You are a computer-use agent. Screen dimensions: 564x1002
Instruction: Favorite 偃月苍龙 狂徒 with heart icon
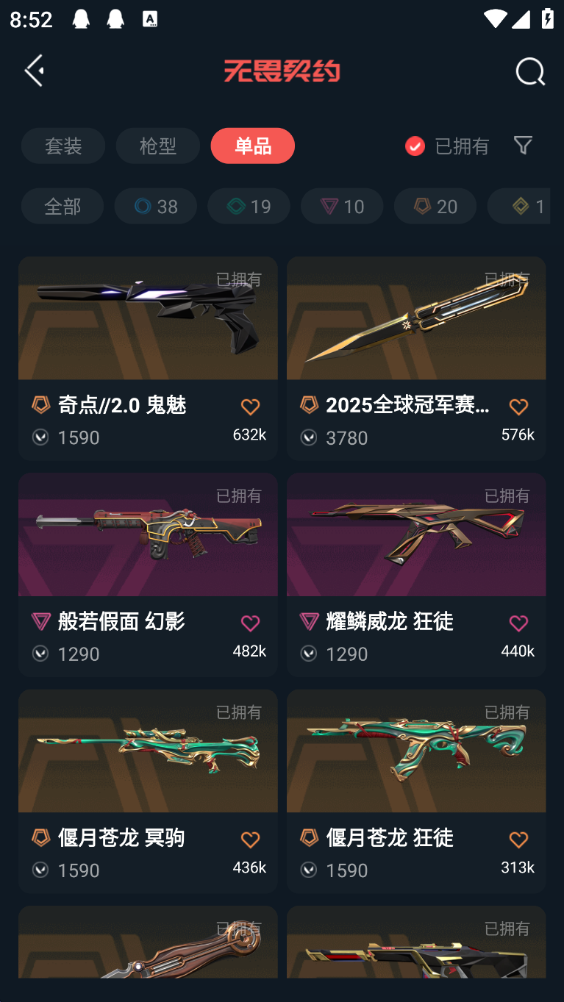point(518,840)
